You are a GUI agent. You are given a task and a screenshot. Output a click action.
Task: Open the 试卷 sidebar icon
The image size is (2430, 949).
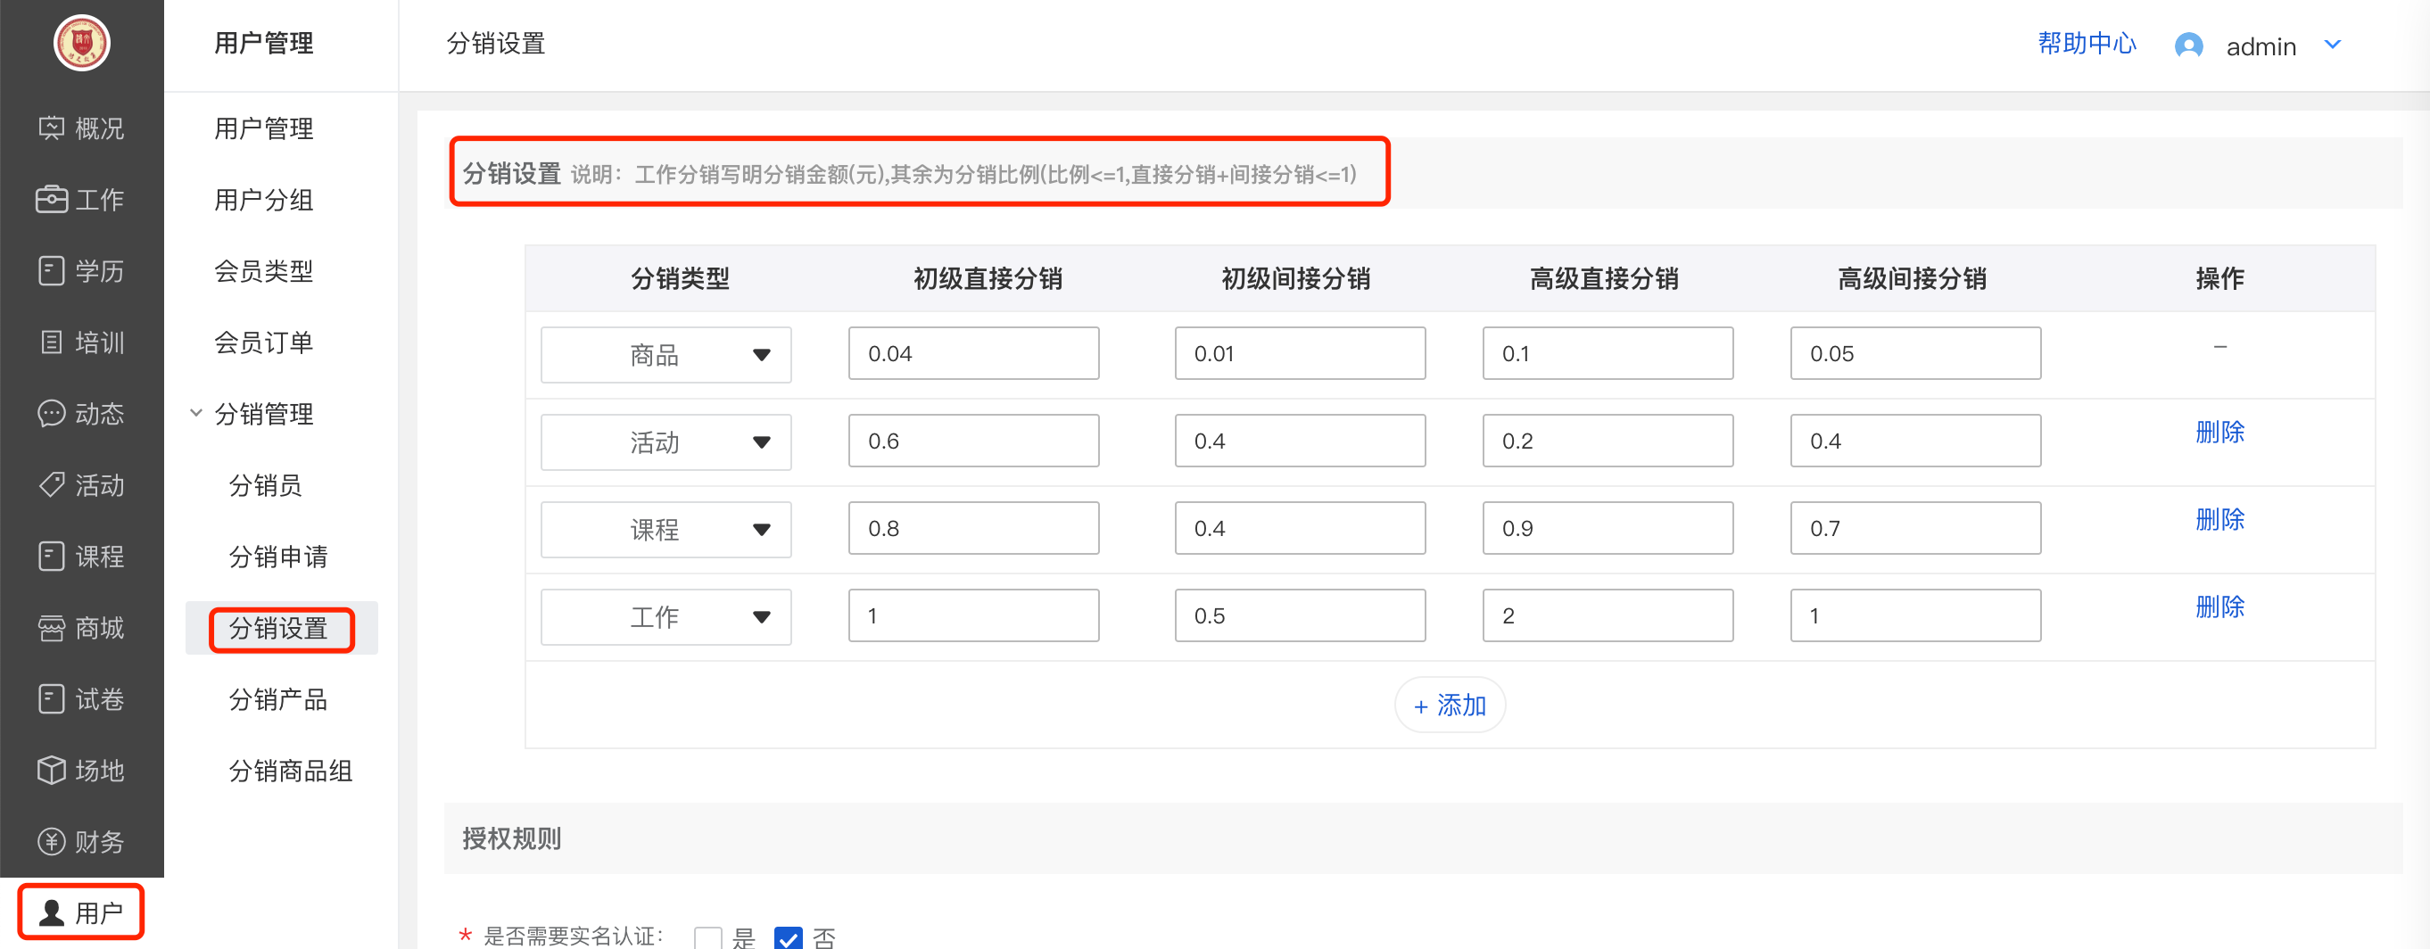click(51, 698)
